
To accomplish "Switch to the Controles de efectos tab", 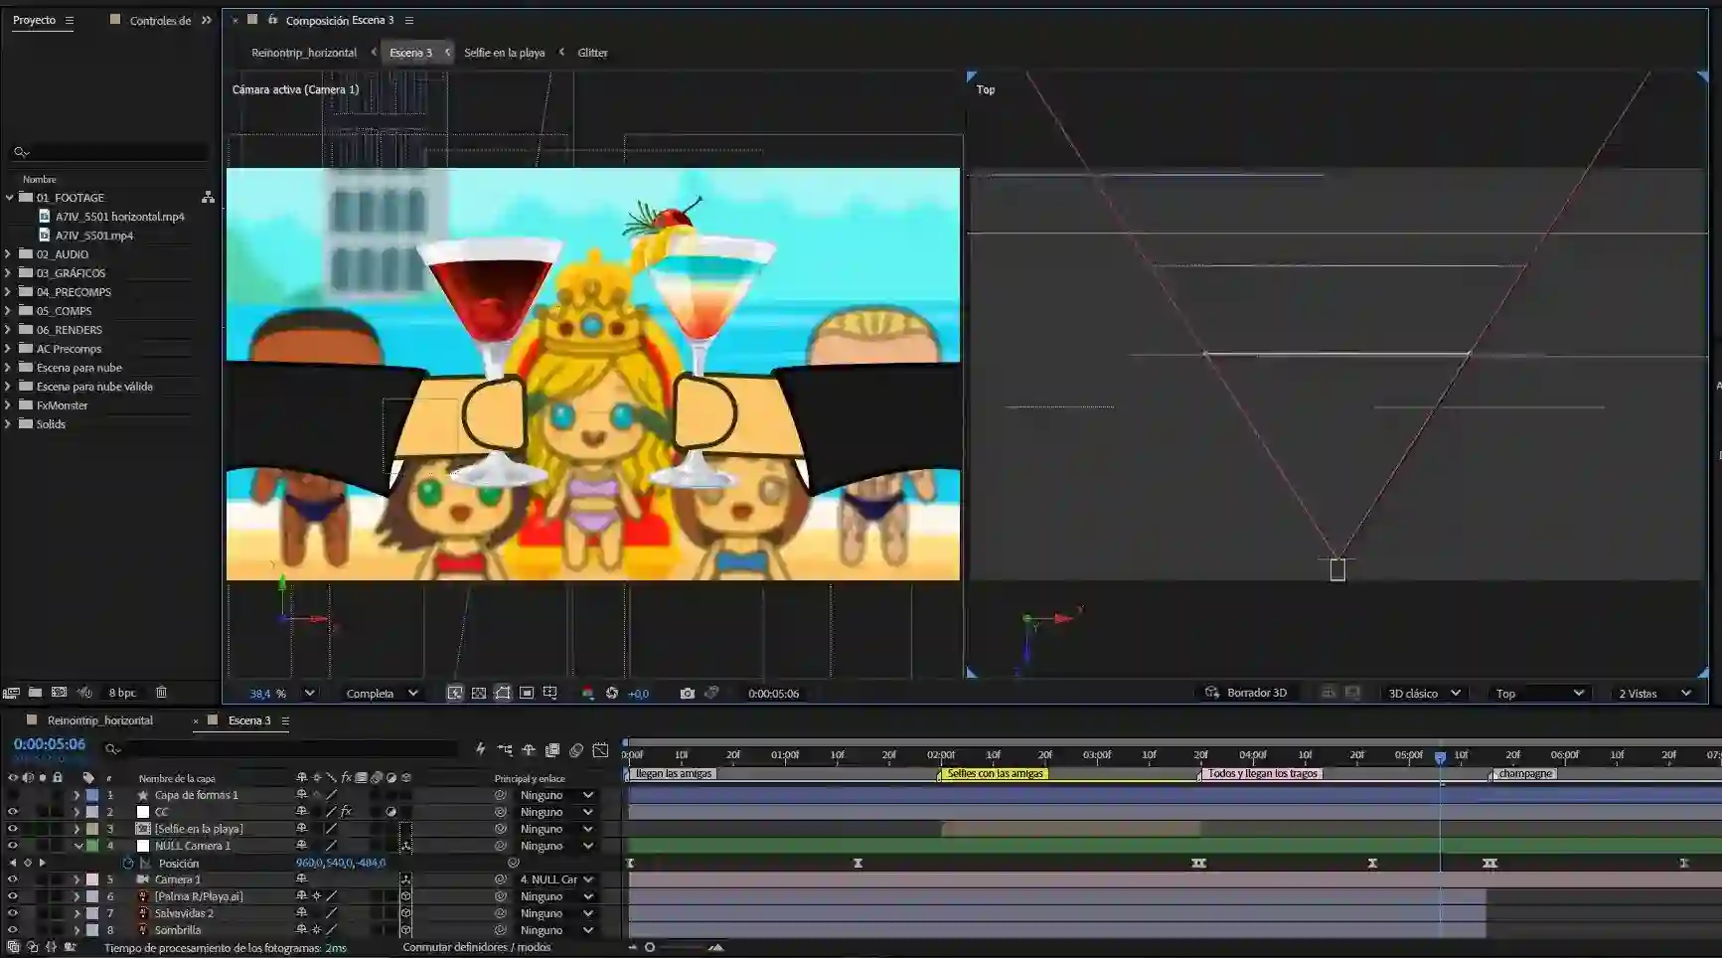I will (x=160, y=21).
